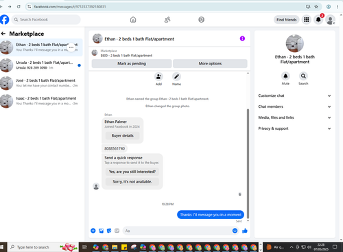
Task: Open the Chrome three-dot menu
Action: pyautogui.click(x=338, y=7)
